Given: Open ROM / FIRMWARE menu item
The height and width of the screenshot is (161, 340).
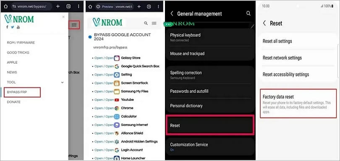Looking at the screenshot, I should (x=21, y=43).
